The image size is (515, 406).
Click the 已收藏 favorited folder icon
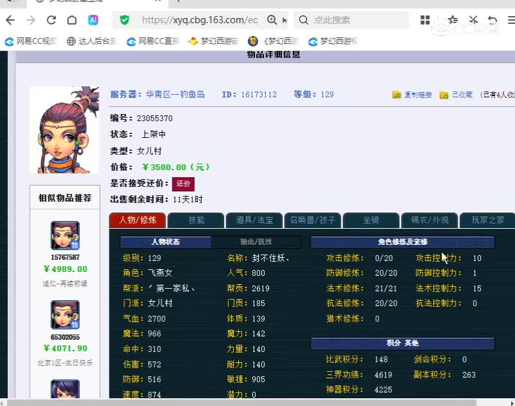(443, 95)
